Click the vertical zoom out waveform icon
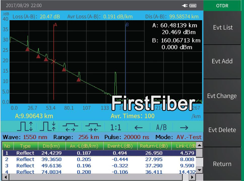Viewport: 244px width, 181px height. point(48,127)
